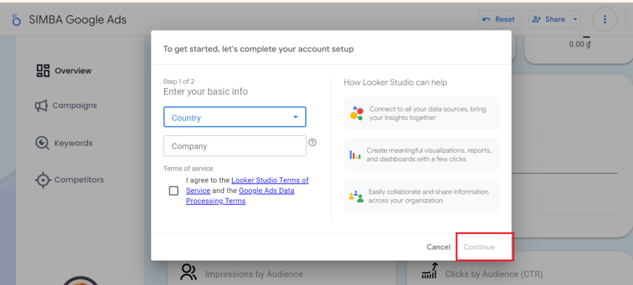The width and height of the screenshot is (633, 285).
Task: Click the Competitors target icon
Action: pyautogui.click(x=43, y=180)
